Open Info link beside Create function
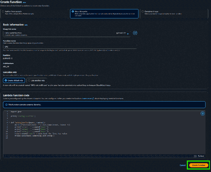 coord(24,2)
